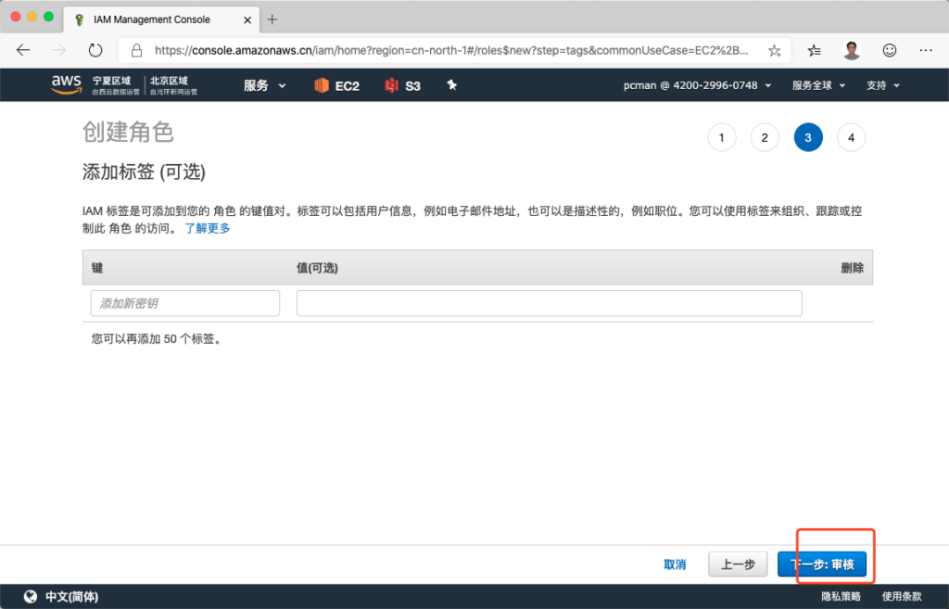
Task: Click the 下一步: 审核 button
Action: pos(822,565)
